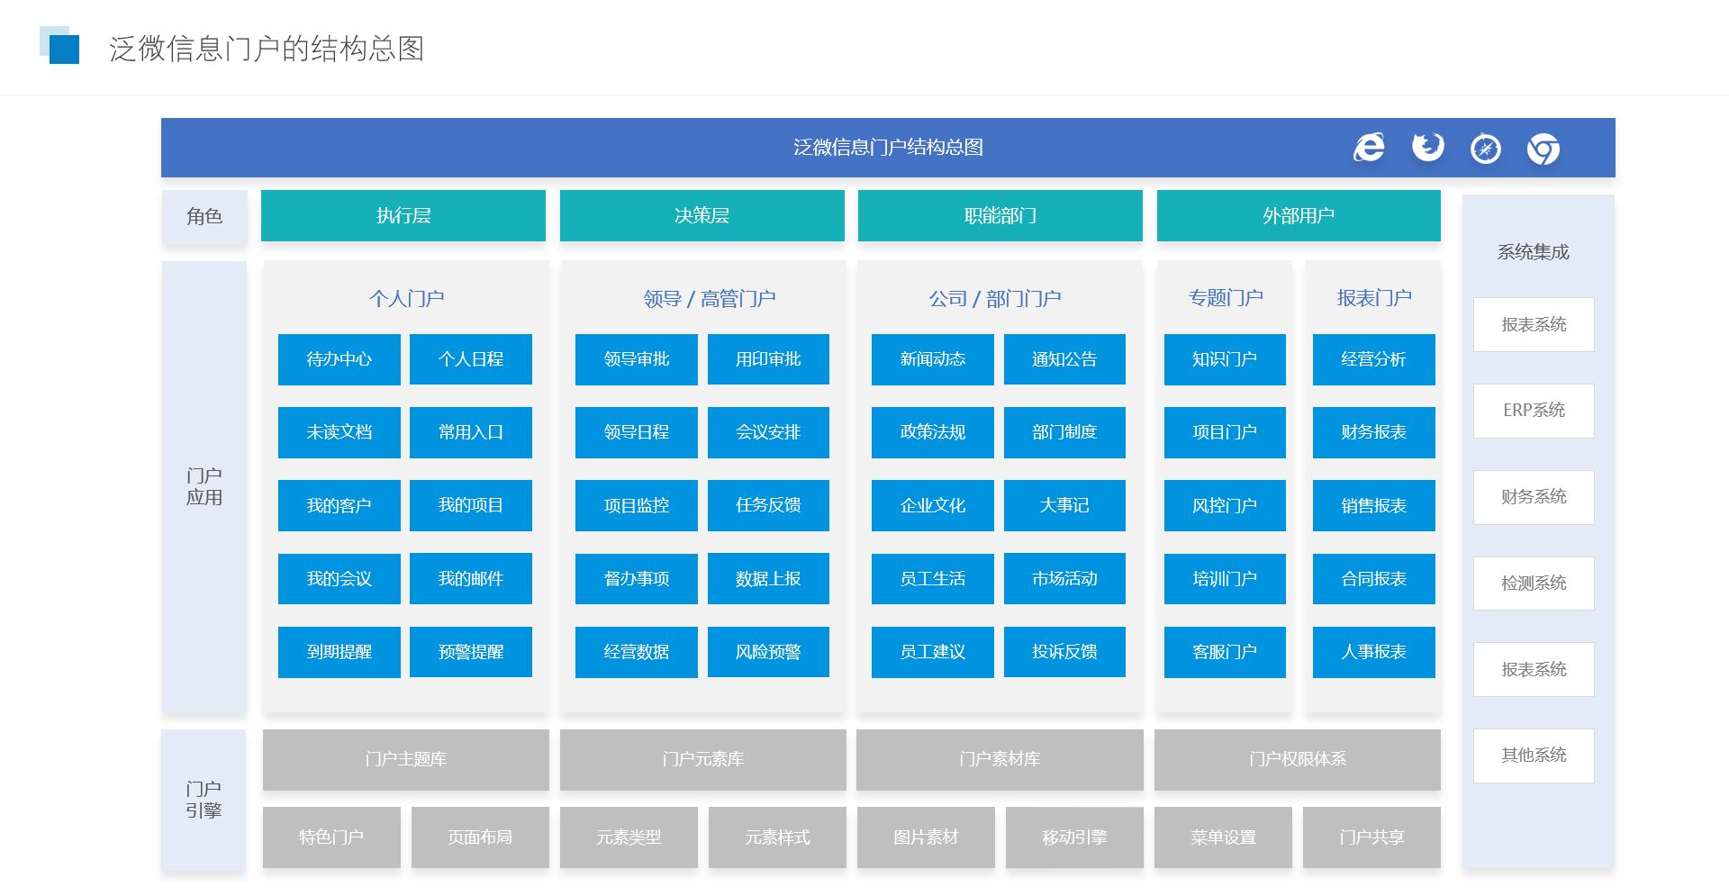Viewport: 1729px width, 896px height.
Task: Select the 其他系统 integration box
Action: coord(1534,756)
